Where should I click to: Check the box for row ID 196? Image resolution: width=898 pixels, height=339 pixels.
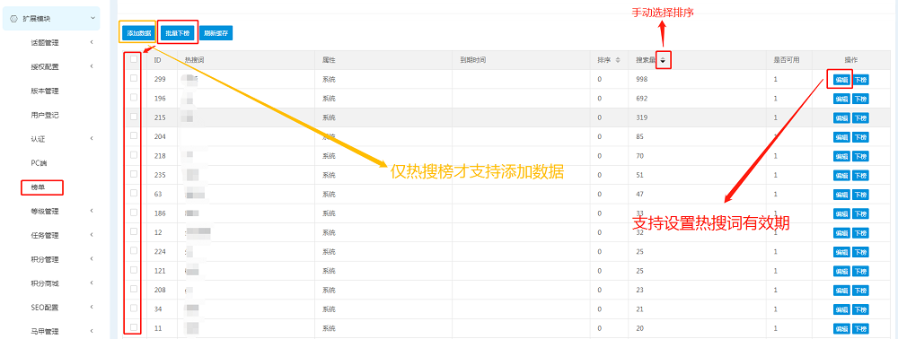pos(134,97)
